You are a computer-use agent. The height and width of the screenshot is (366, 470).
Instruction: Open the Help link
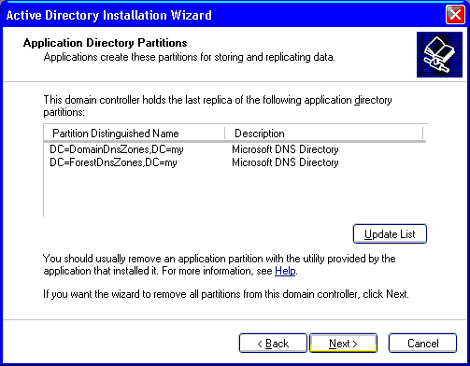[285, 271]
